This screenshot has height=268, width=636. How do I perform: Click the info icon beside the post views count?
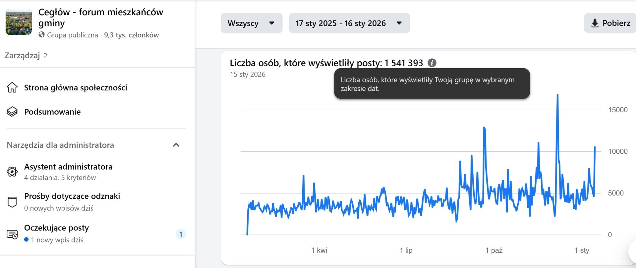[432, 63]
